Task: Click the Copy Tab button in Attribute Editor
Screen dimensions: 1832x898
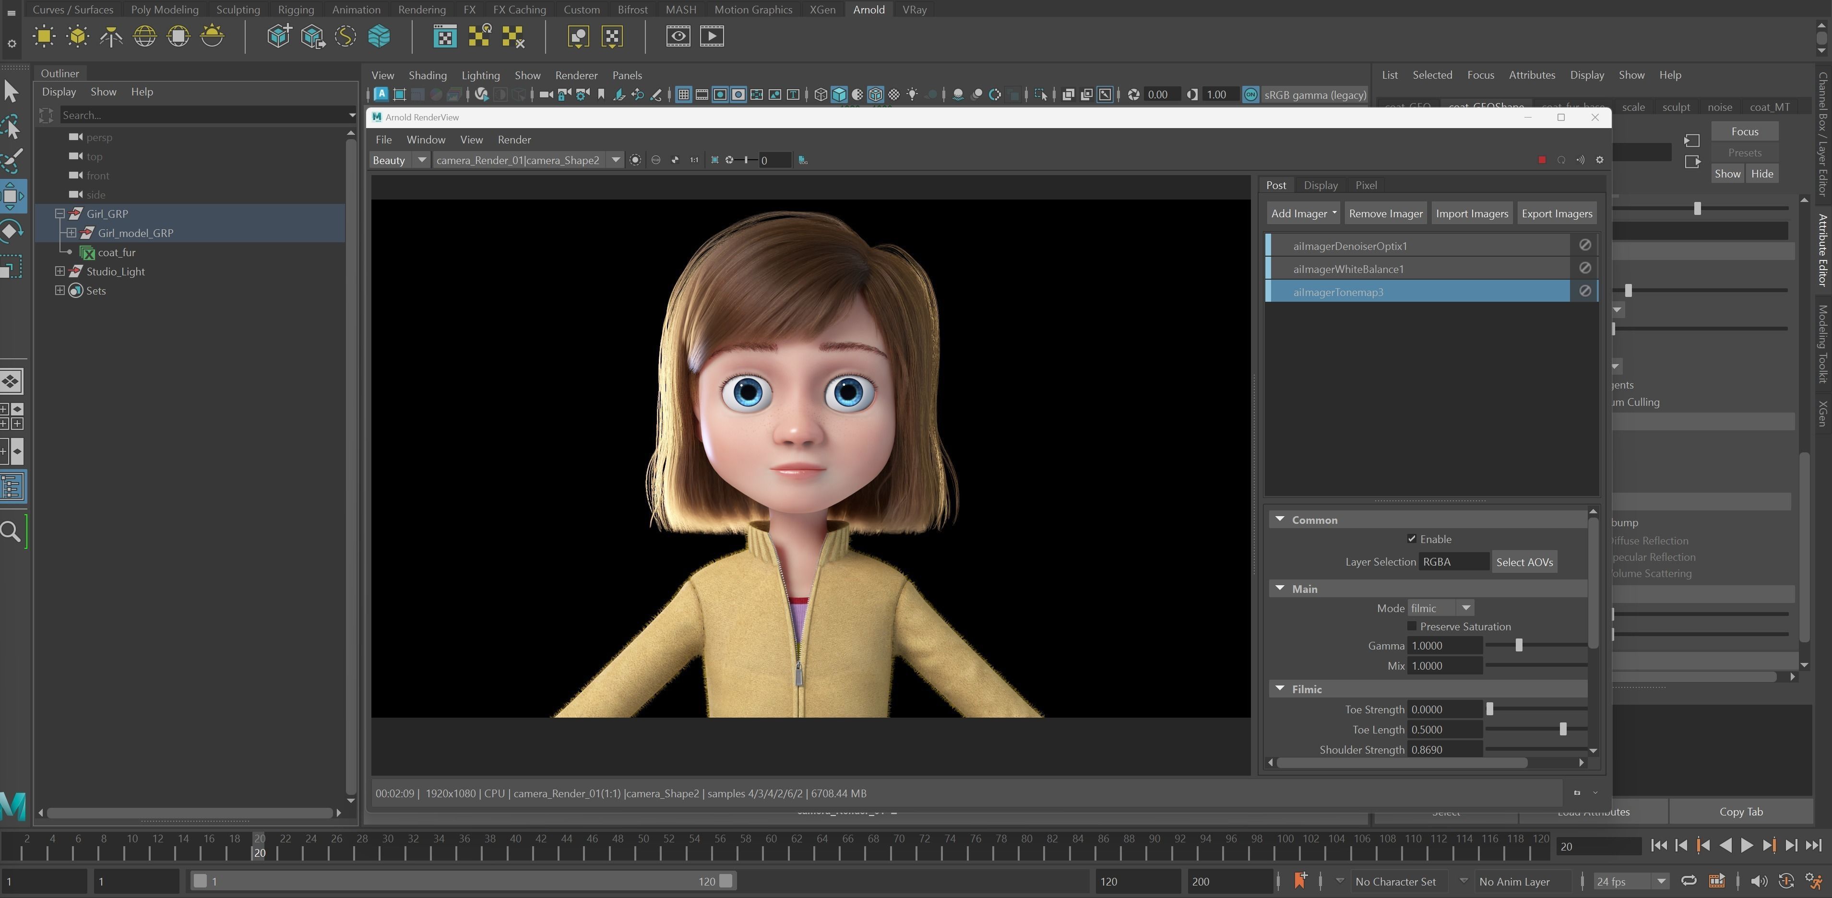Action: point(1740,811)
